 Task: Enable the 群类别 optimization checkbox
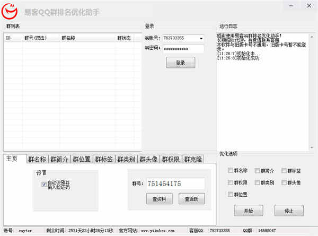click(x=257, y=182)
